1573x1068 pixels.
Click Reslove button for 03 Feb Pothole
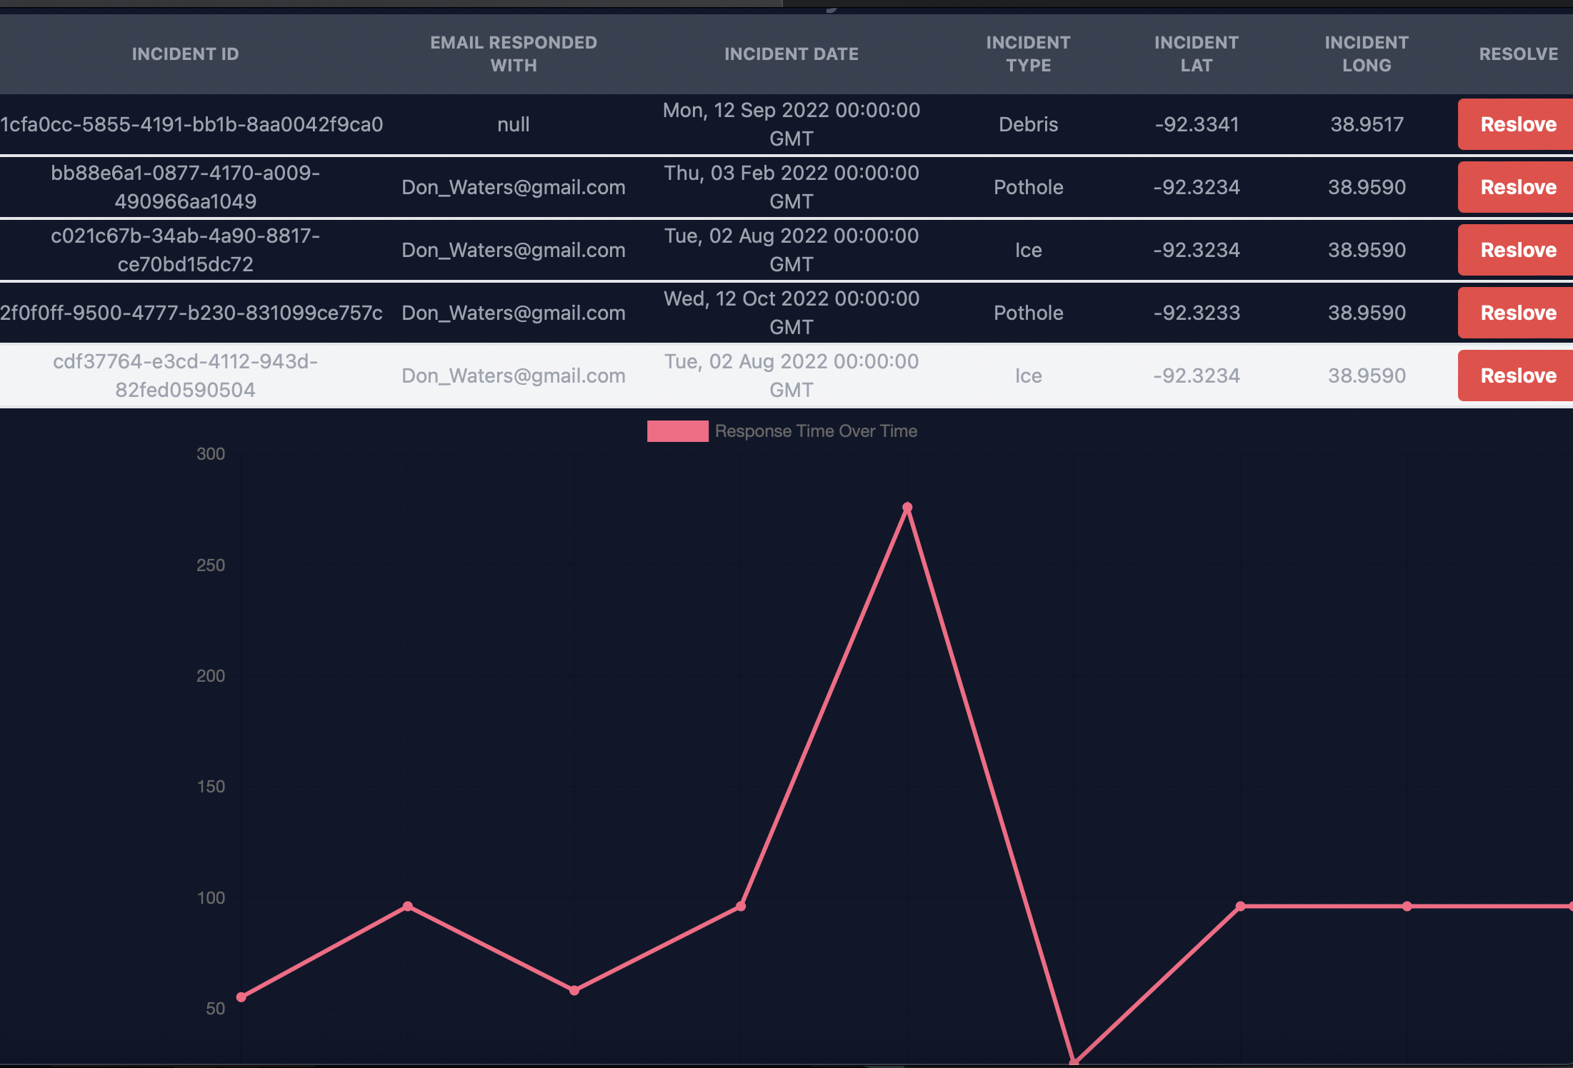(1517, 187)
